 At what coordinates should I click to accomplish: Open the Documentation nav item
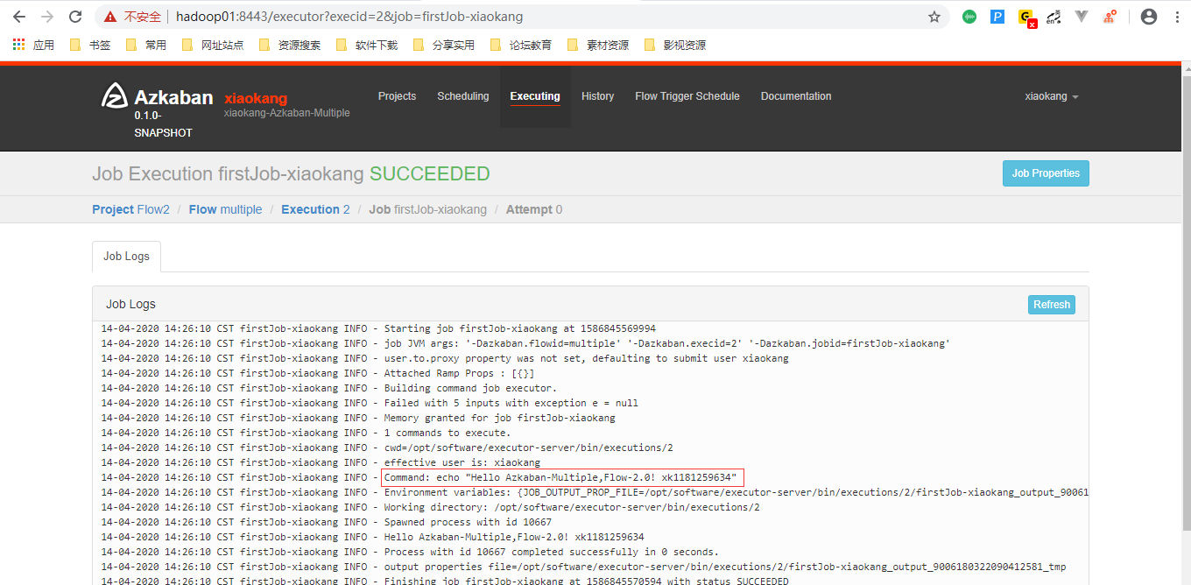(796, 96)
